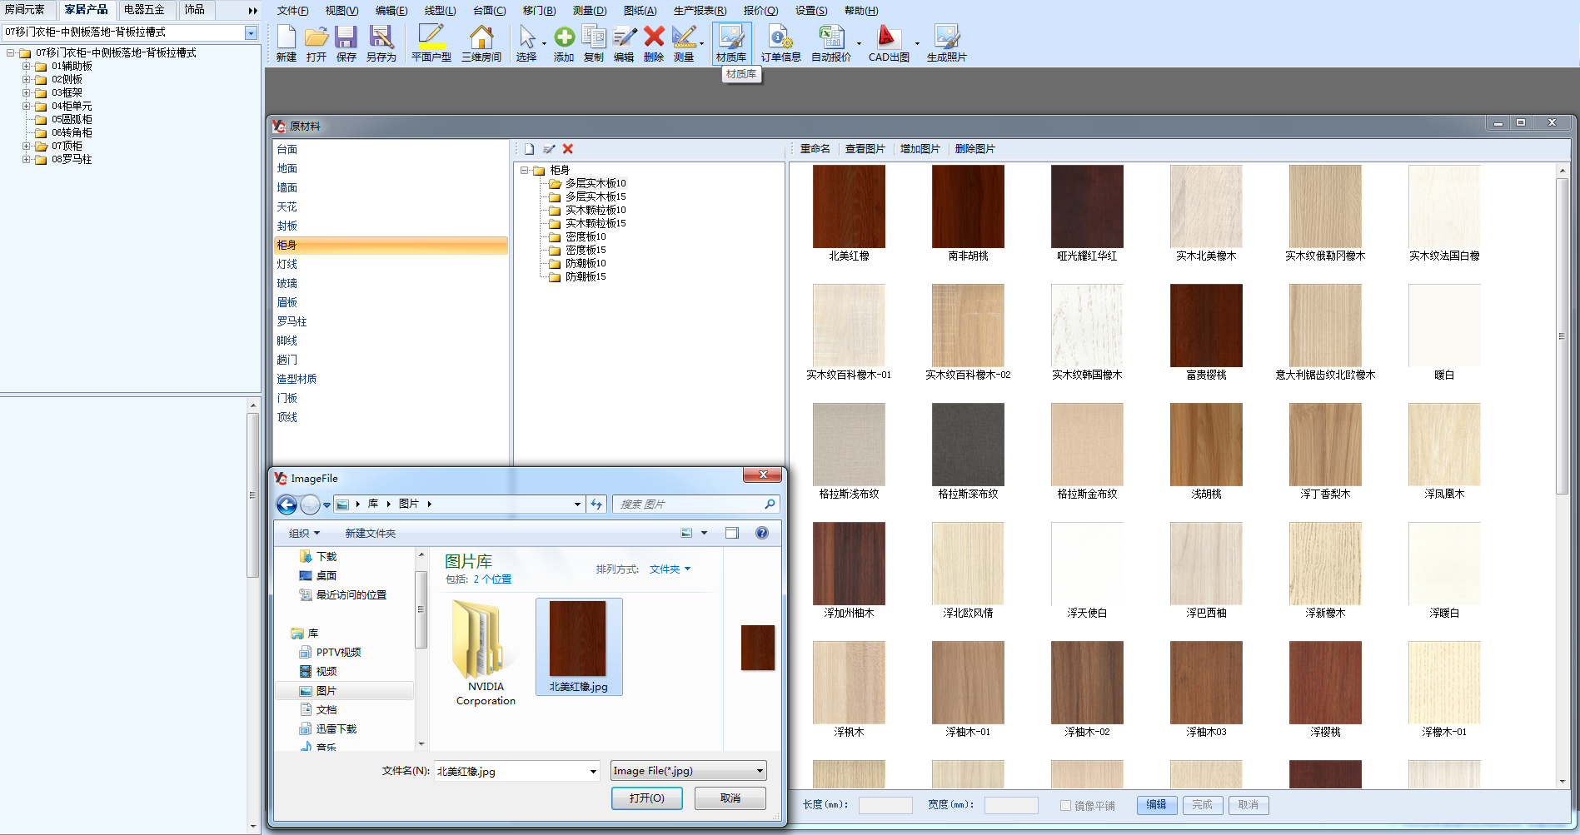Click the 增加图片 button
The height and width of the screenshot is (835, 1580).
click(x=920, y=149)
